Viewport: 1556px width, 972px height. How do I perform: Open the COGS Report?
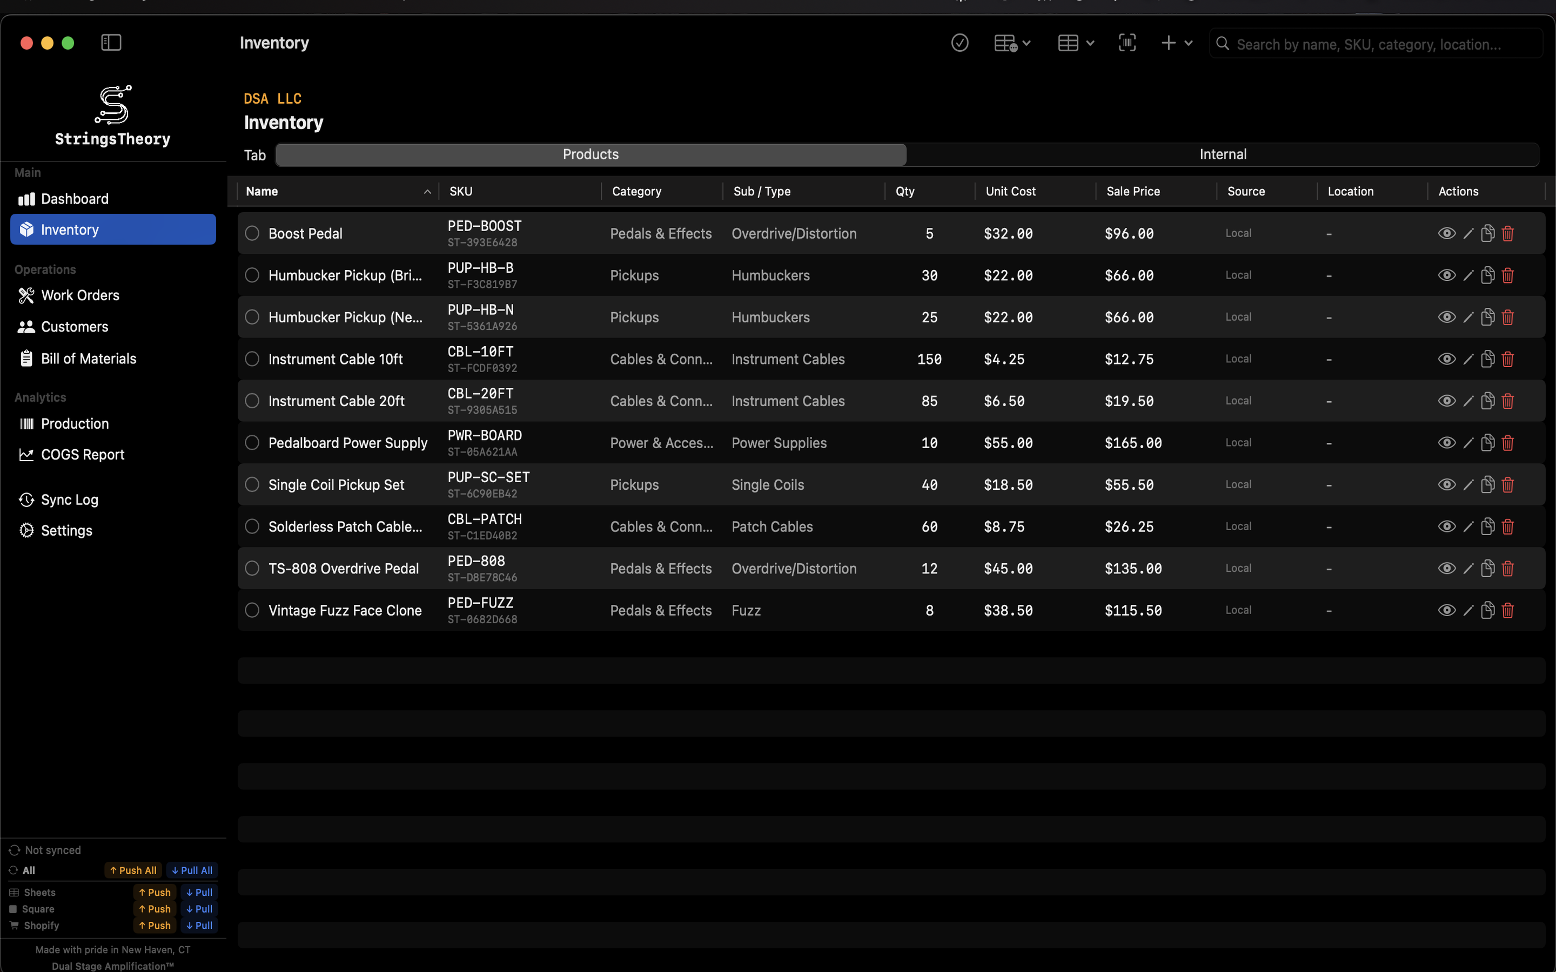(82, 455)
